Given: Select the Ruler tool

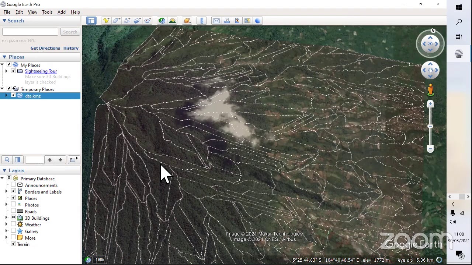Looking at the screenshot, I should click(x=202, y=21).
